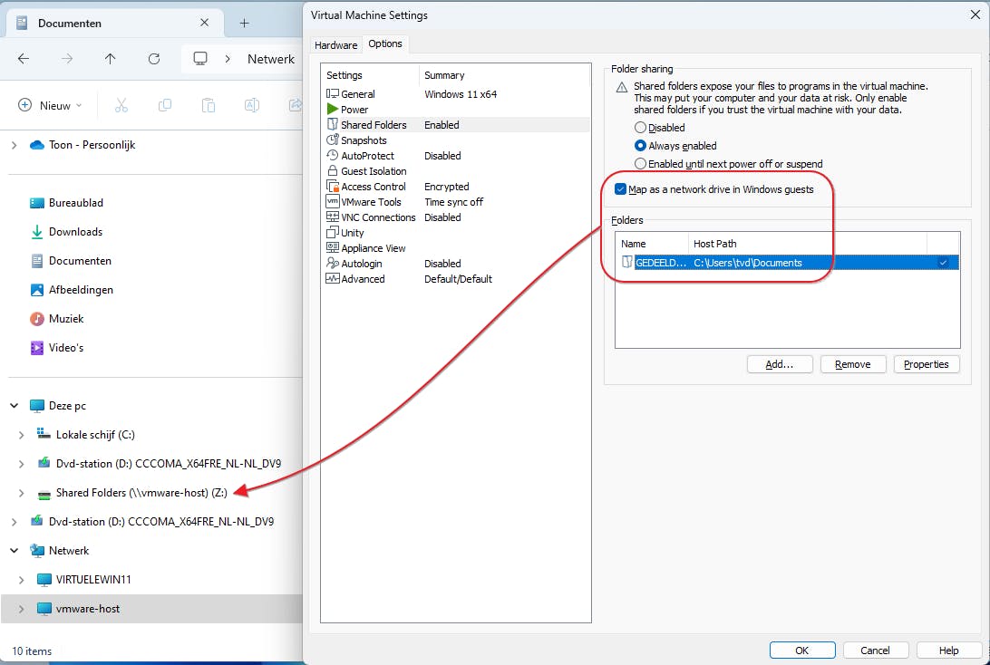Select the Disabled folder sharing option
This screenshot has width=990, height=665.
coord(640,128)
